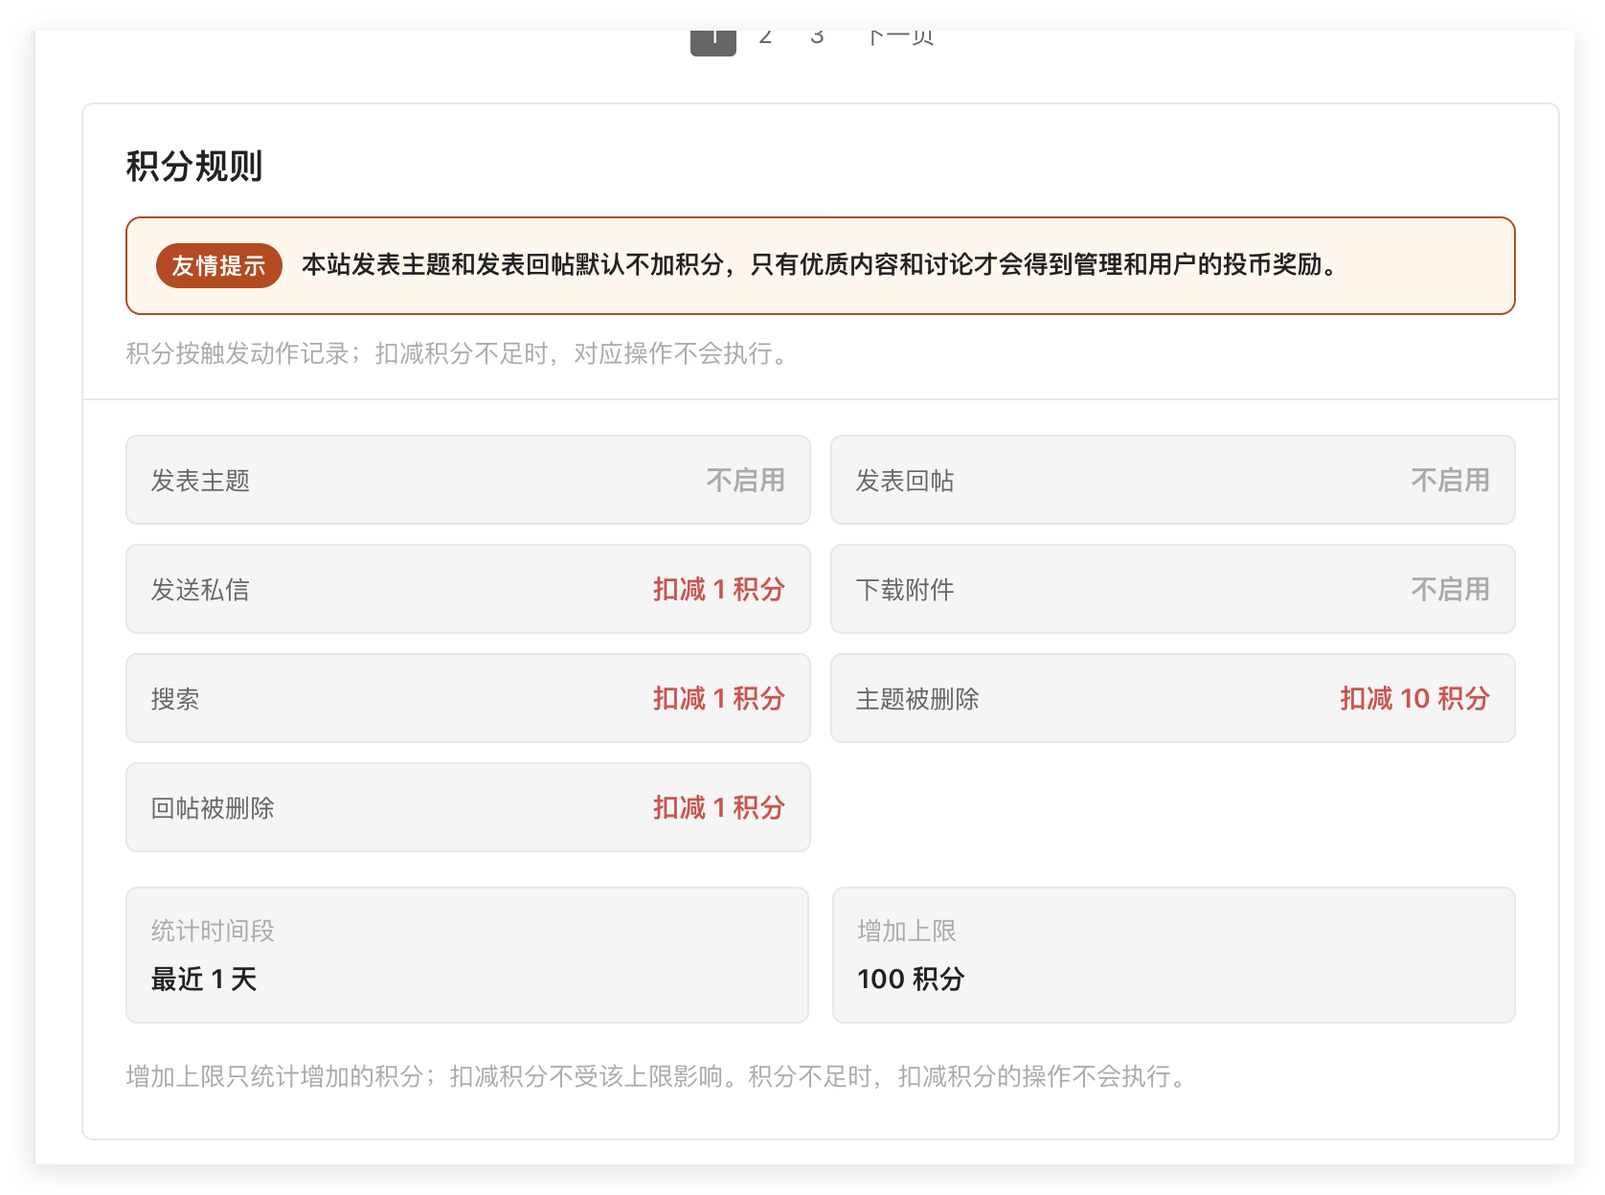Click 扣减 1 积分 in 搜索 row
Image resolution: width=1605 pixels, height=1195 pixels.
click(x=719, y=698)
